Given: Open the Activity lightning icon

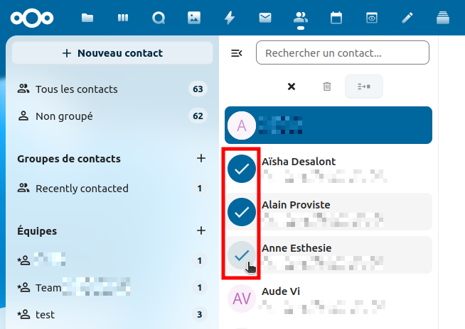Looking at the screenshot, I should coord(229,18).
